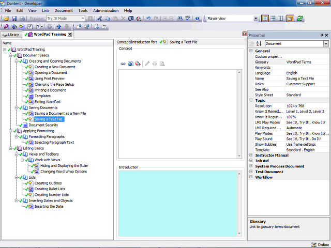Click the Undo arrow icon
This screenshot has height=248, width=331.
[x=148, y=19]
